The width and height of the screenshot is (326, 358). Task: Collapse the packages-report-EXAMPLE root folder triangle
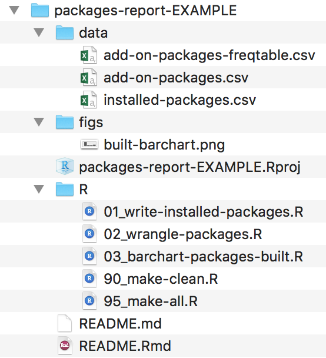click(x=14, y=10)
